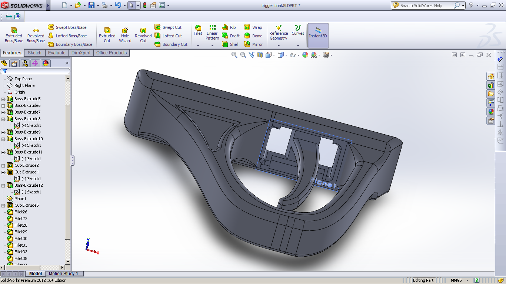The image size is (506, 284).
Task: Click the Zoom to Fit icon
Action: (234, 55)
